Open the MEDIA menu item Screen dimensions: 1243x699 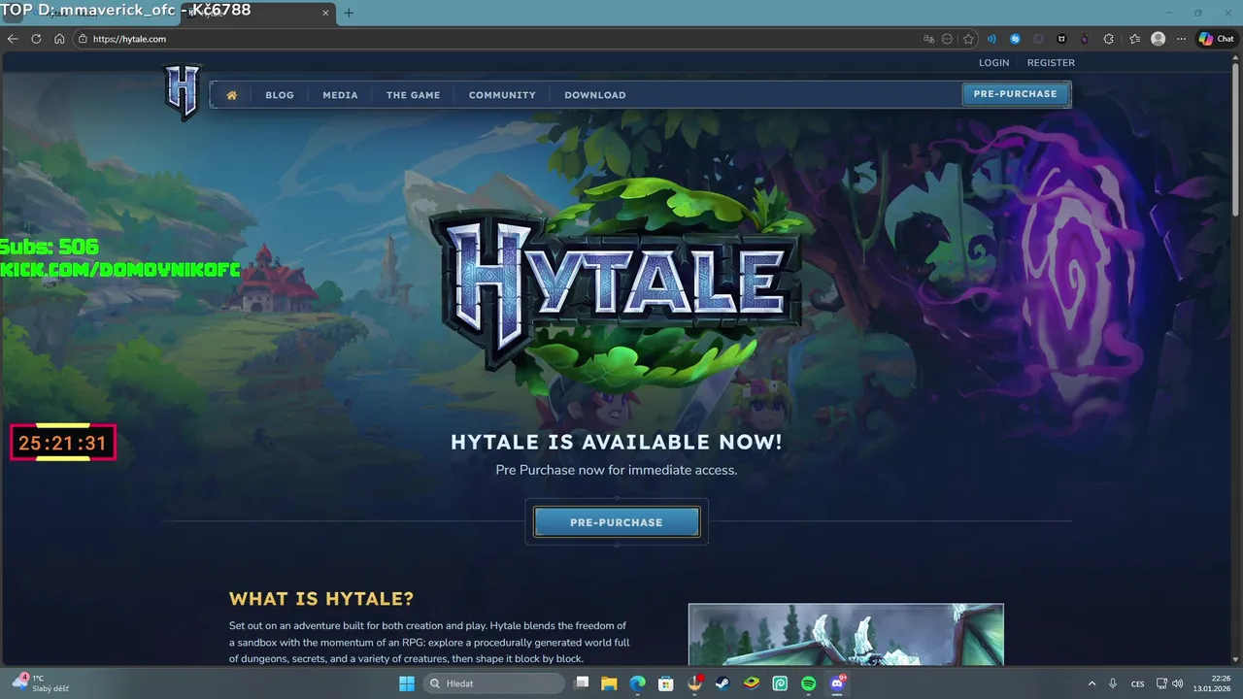tap(340, 95)
